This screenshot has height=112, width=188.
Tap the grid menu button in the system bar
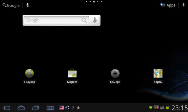(x=50, y=108)
